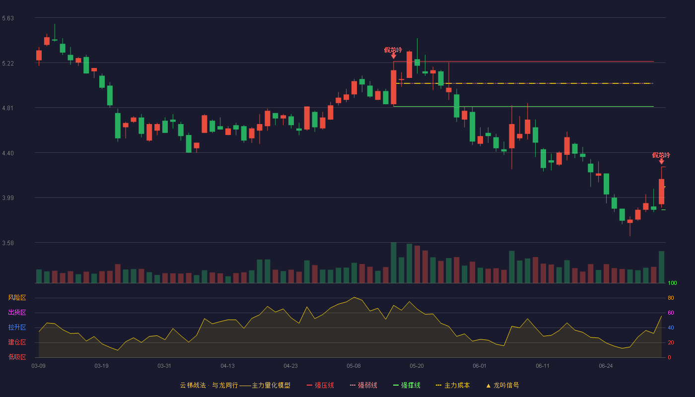This screenshot has height=397, width=695.
Task: Toggle the 强压线 legend entry
Action: click(320, 385)
